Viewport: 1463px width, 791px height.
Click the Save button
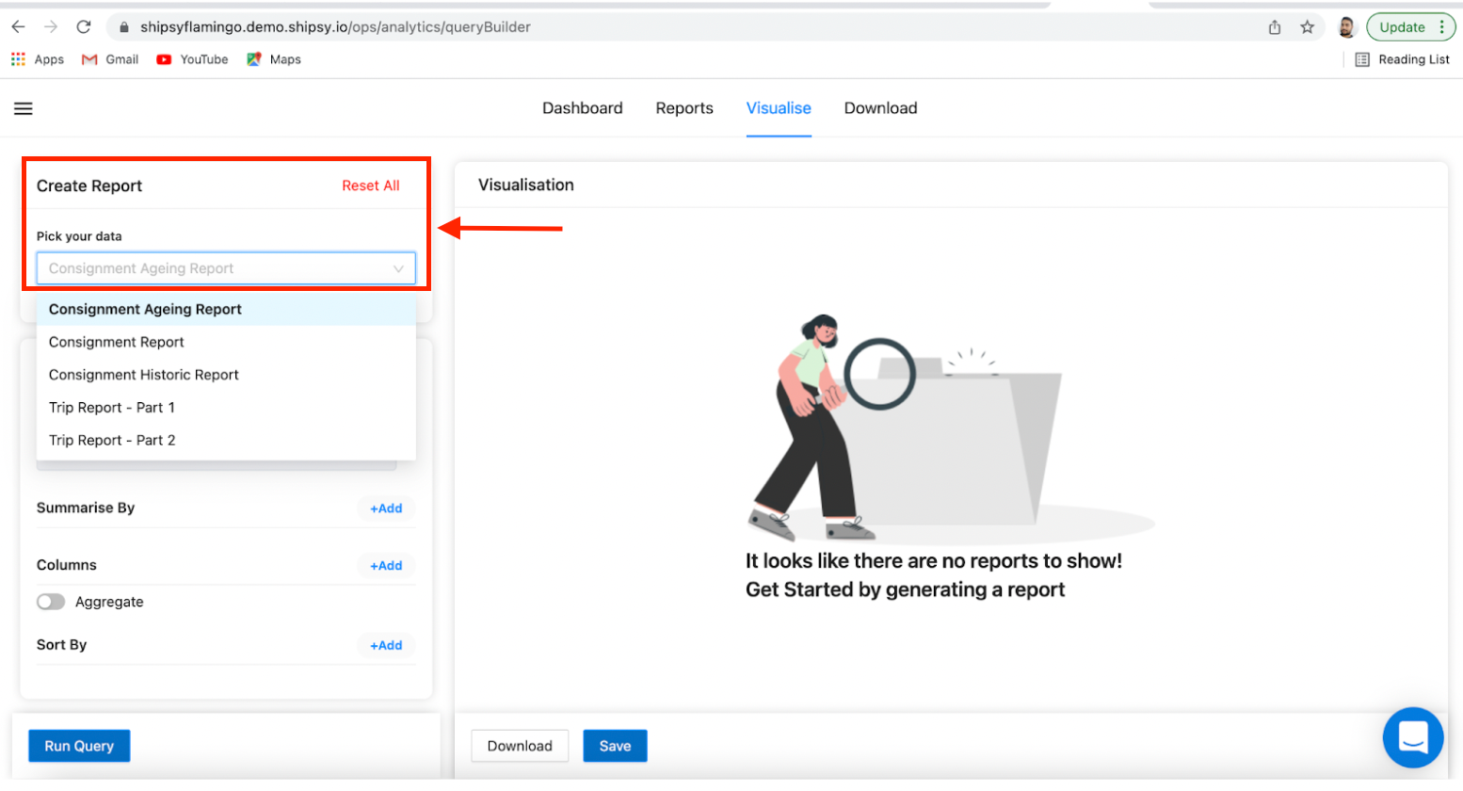click(615, 746)
